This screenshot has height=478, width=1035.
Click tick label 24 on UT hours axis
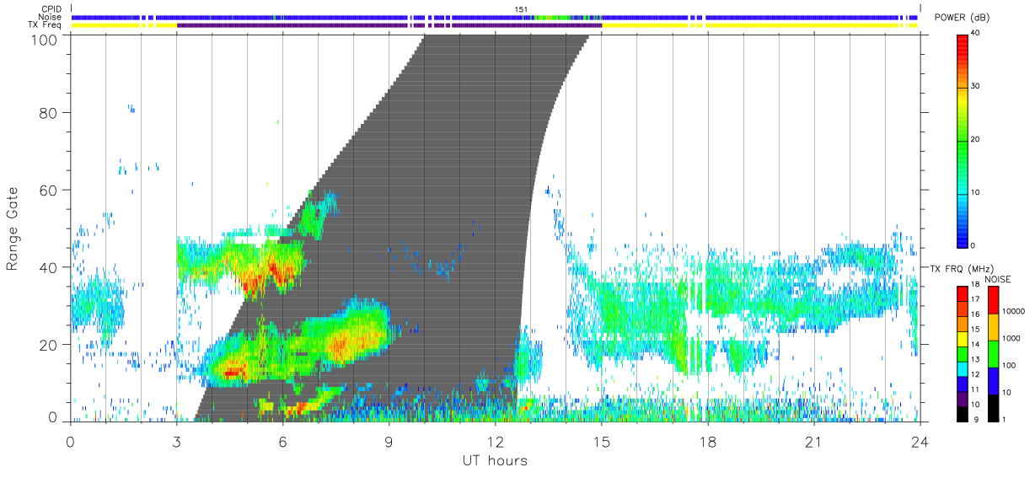[x=920, y=442]
